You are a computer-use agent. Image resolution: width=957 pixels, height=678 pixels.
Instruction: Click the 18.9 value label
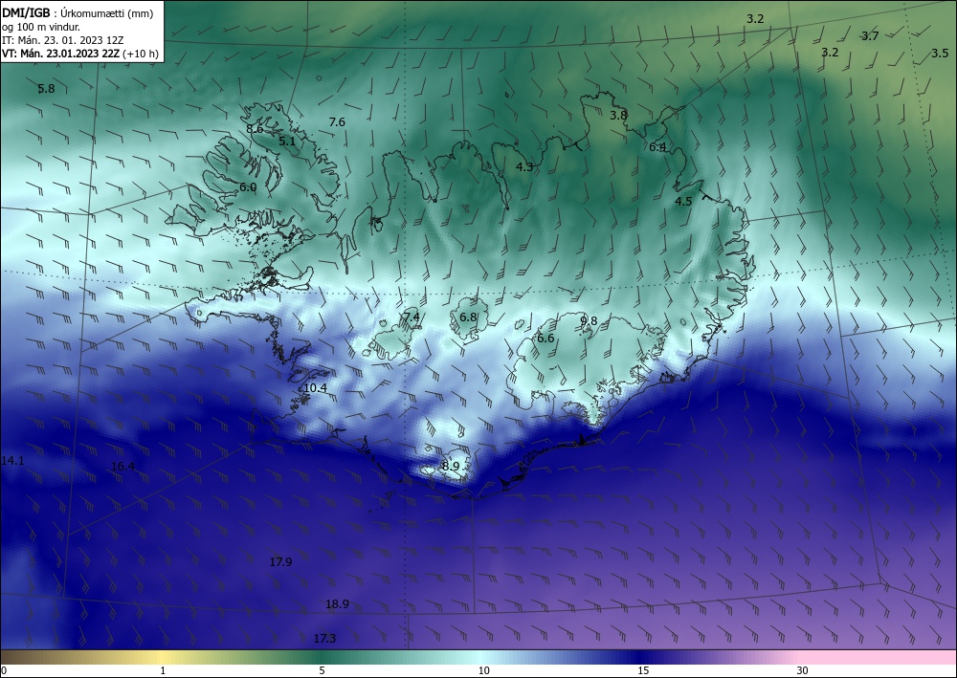337,604
